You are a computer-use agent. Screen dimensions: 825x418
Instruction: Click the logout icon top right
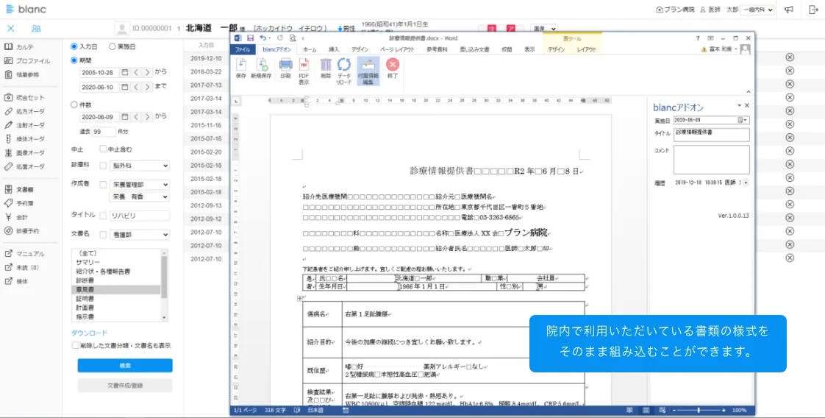(813, 10)
